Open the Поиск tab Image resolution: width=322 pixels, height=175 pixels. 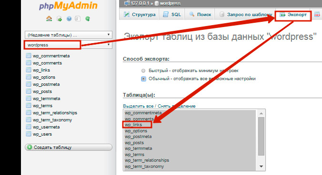tap(200, 15)
